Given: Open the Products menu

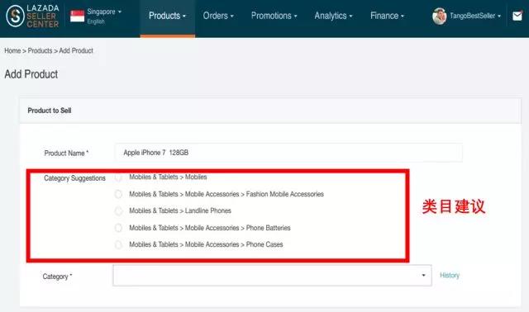Looking at the screenshot, I should 167,16.
